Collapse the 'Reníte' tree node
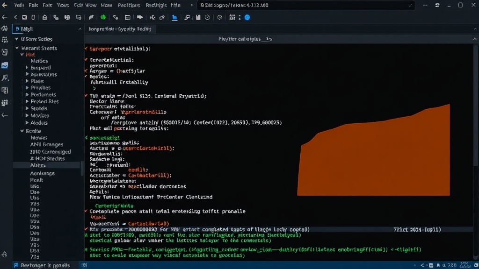The width and height of the screenshot is (479, 269). (x=22, y=131)
